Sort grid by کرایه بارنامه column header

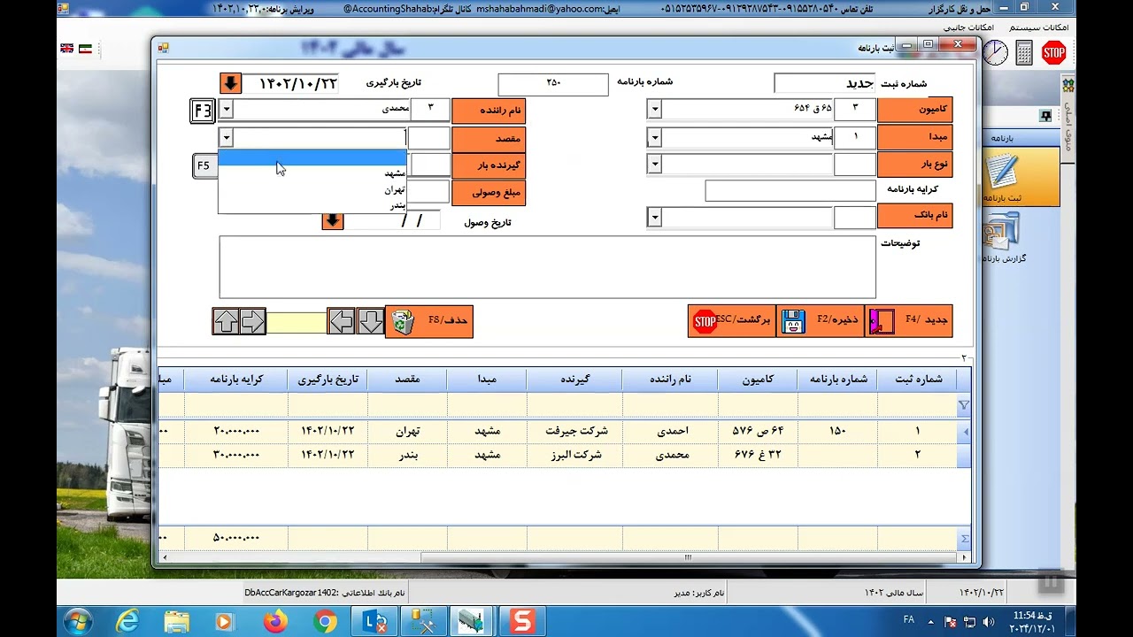236,380
